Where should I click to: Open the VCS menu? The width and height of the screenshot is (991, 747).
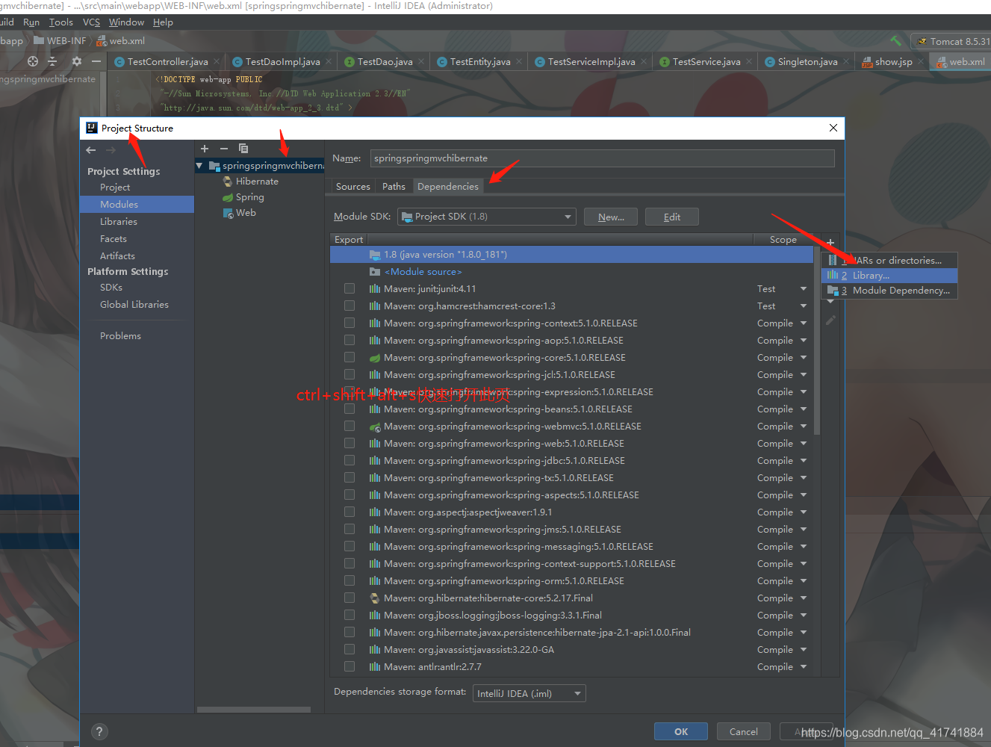coord(91,22)
